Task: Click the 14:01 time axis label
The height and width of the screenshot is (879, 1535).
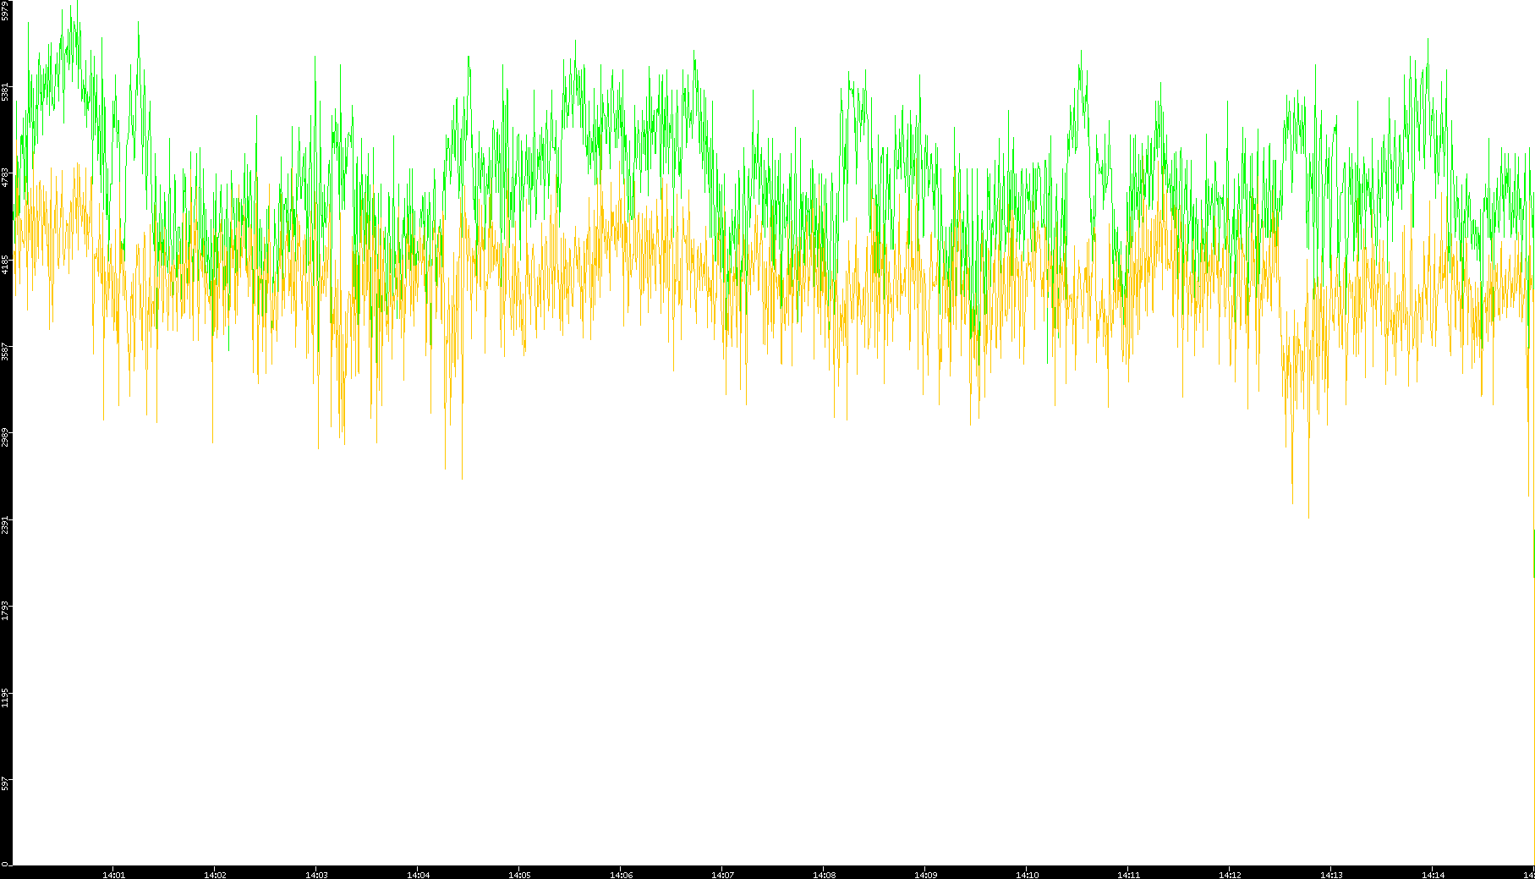Action: coord(113,875)
